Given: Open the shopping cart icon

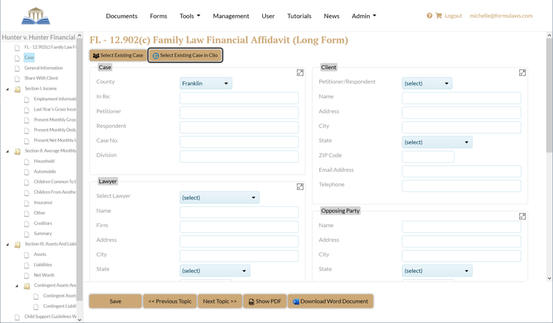Looking at the screenshot, I should click(439, 16).
